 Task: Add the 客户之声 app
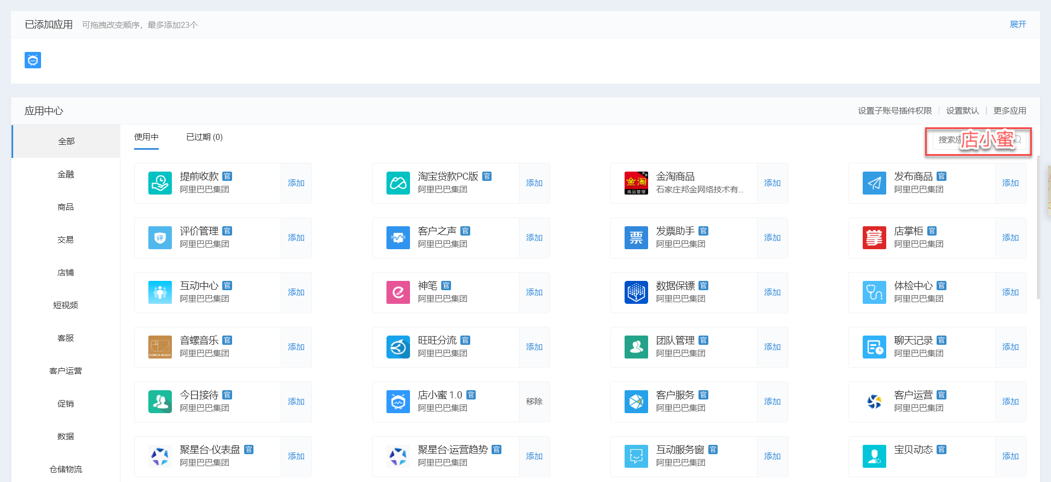(534, 238)
